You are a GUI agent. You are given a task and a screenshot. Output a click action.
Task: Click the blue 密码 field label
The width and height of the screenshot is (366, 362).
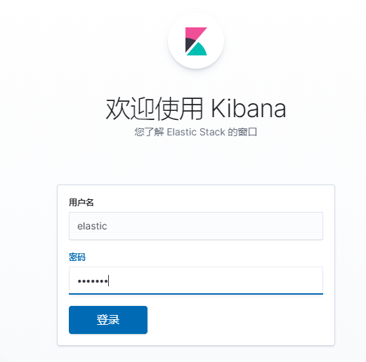[x=77, y=257]
